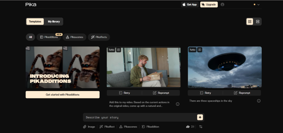The image size is (283, 133).
Task: Switch to the Templates tab
Action: (x=35, y=22)
